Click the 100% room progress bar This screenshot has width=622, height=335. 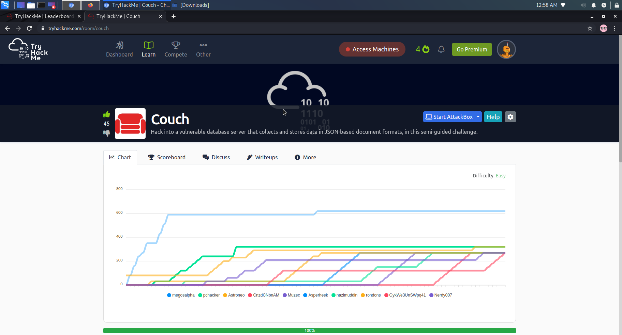point(310,331)
